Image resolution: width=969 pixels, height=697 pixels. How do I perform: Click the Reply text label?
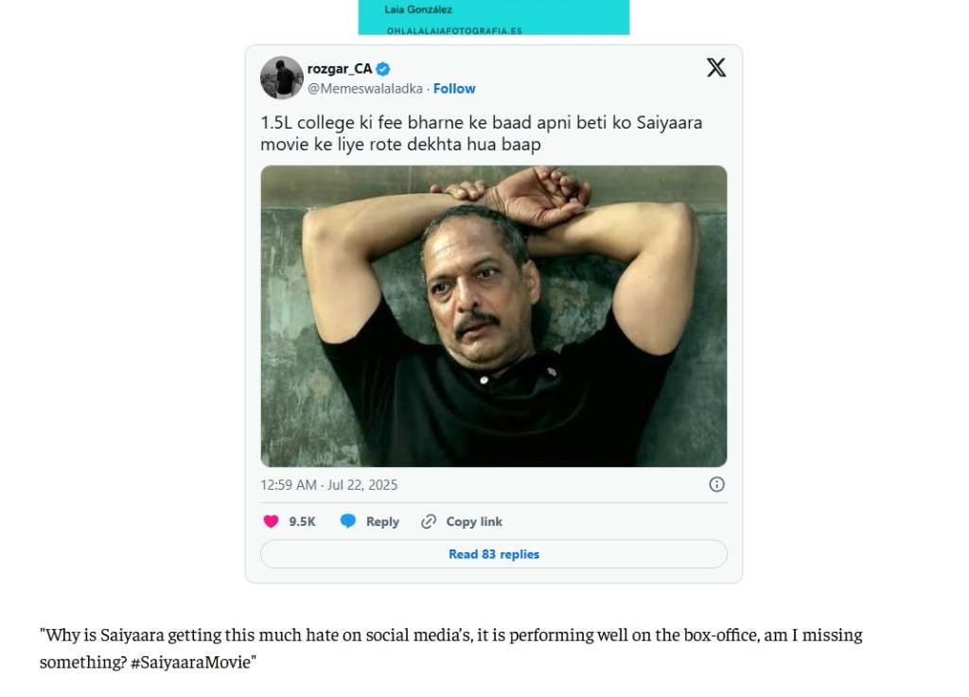382,522
